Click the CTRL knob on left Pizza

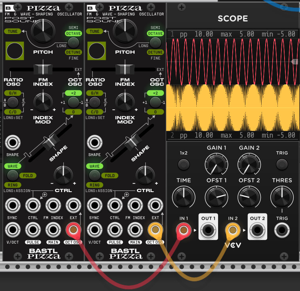tap(63, 175)
